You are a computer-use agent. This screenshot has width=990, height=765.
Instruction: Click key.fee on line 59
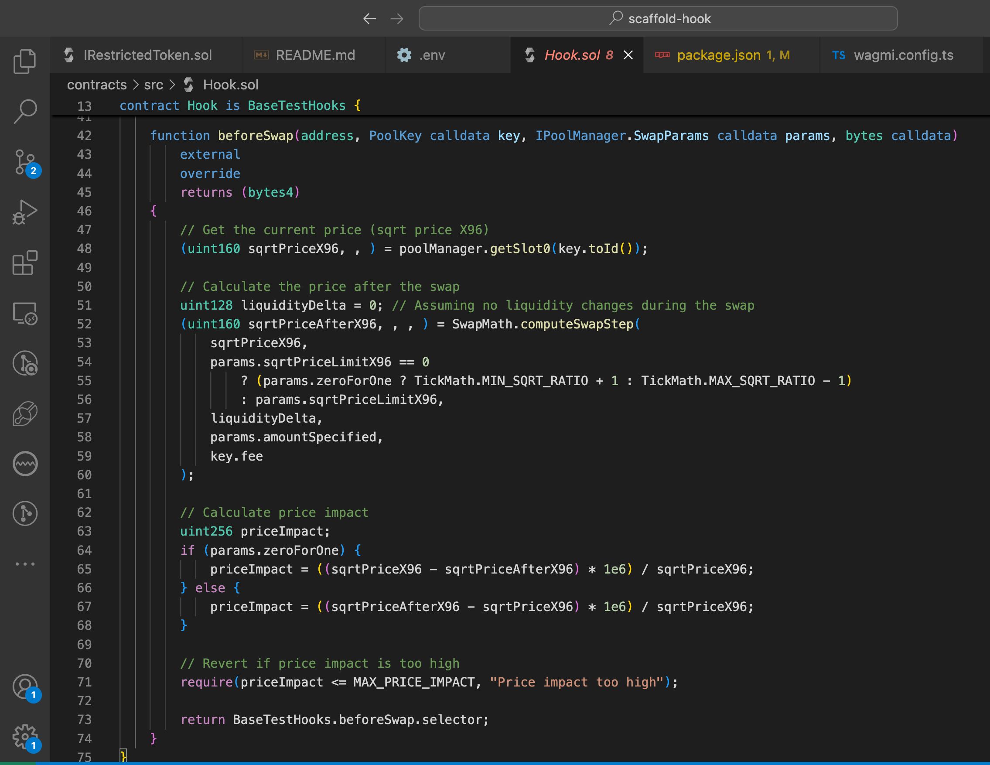(x=237, y=456)
